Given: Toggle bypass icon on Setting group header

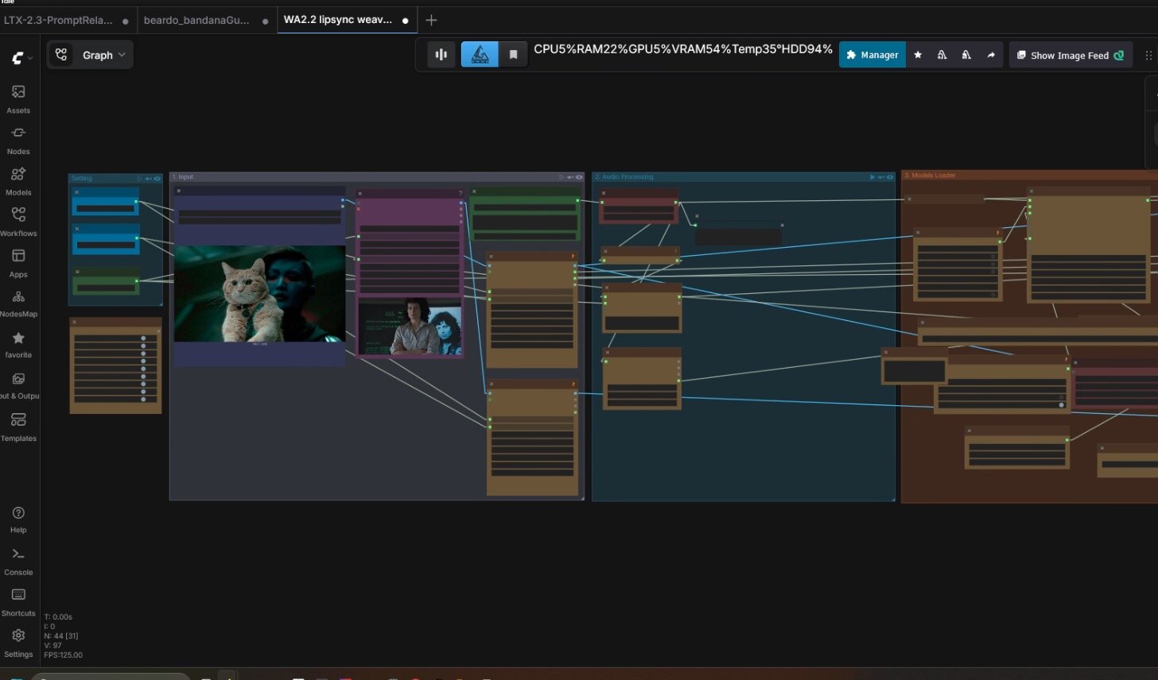Looking at the screenshot, I should tap(149, 178).
